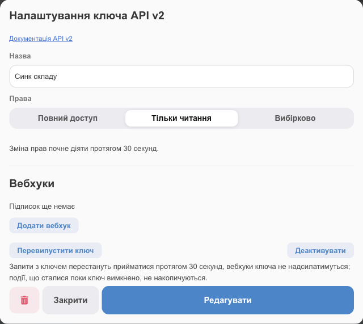
Task: Open the Документація API v2 link
Action: point(41,39)
